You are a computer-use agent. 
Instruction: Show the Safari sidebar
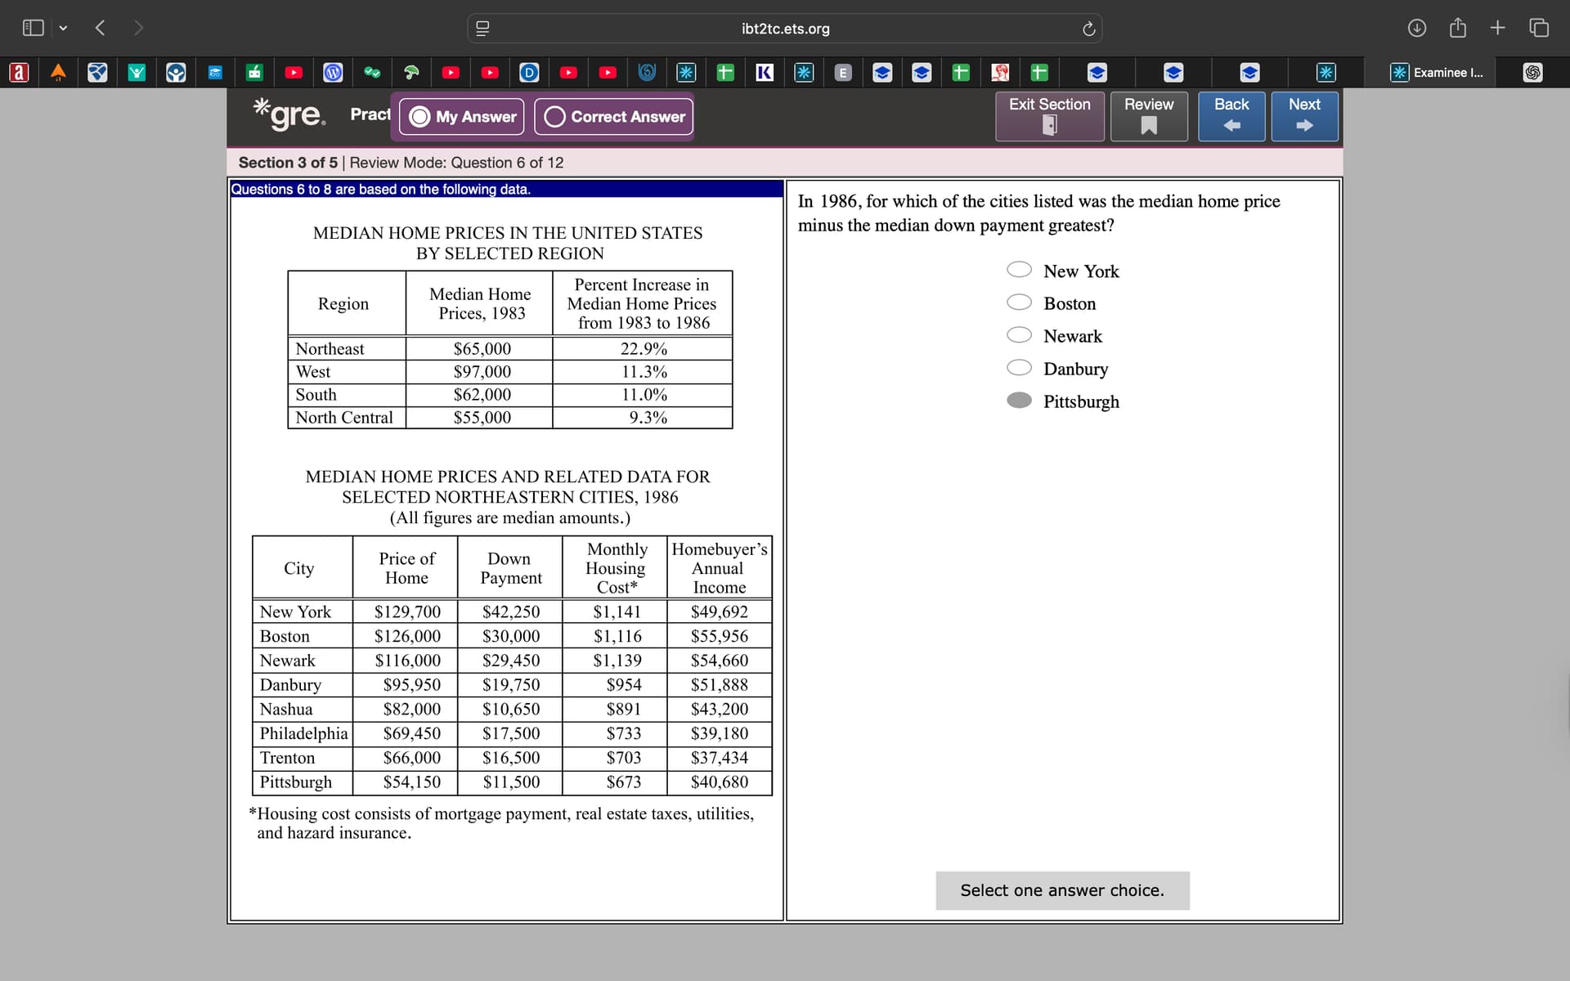point(33,28)
